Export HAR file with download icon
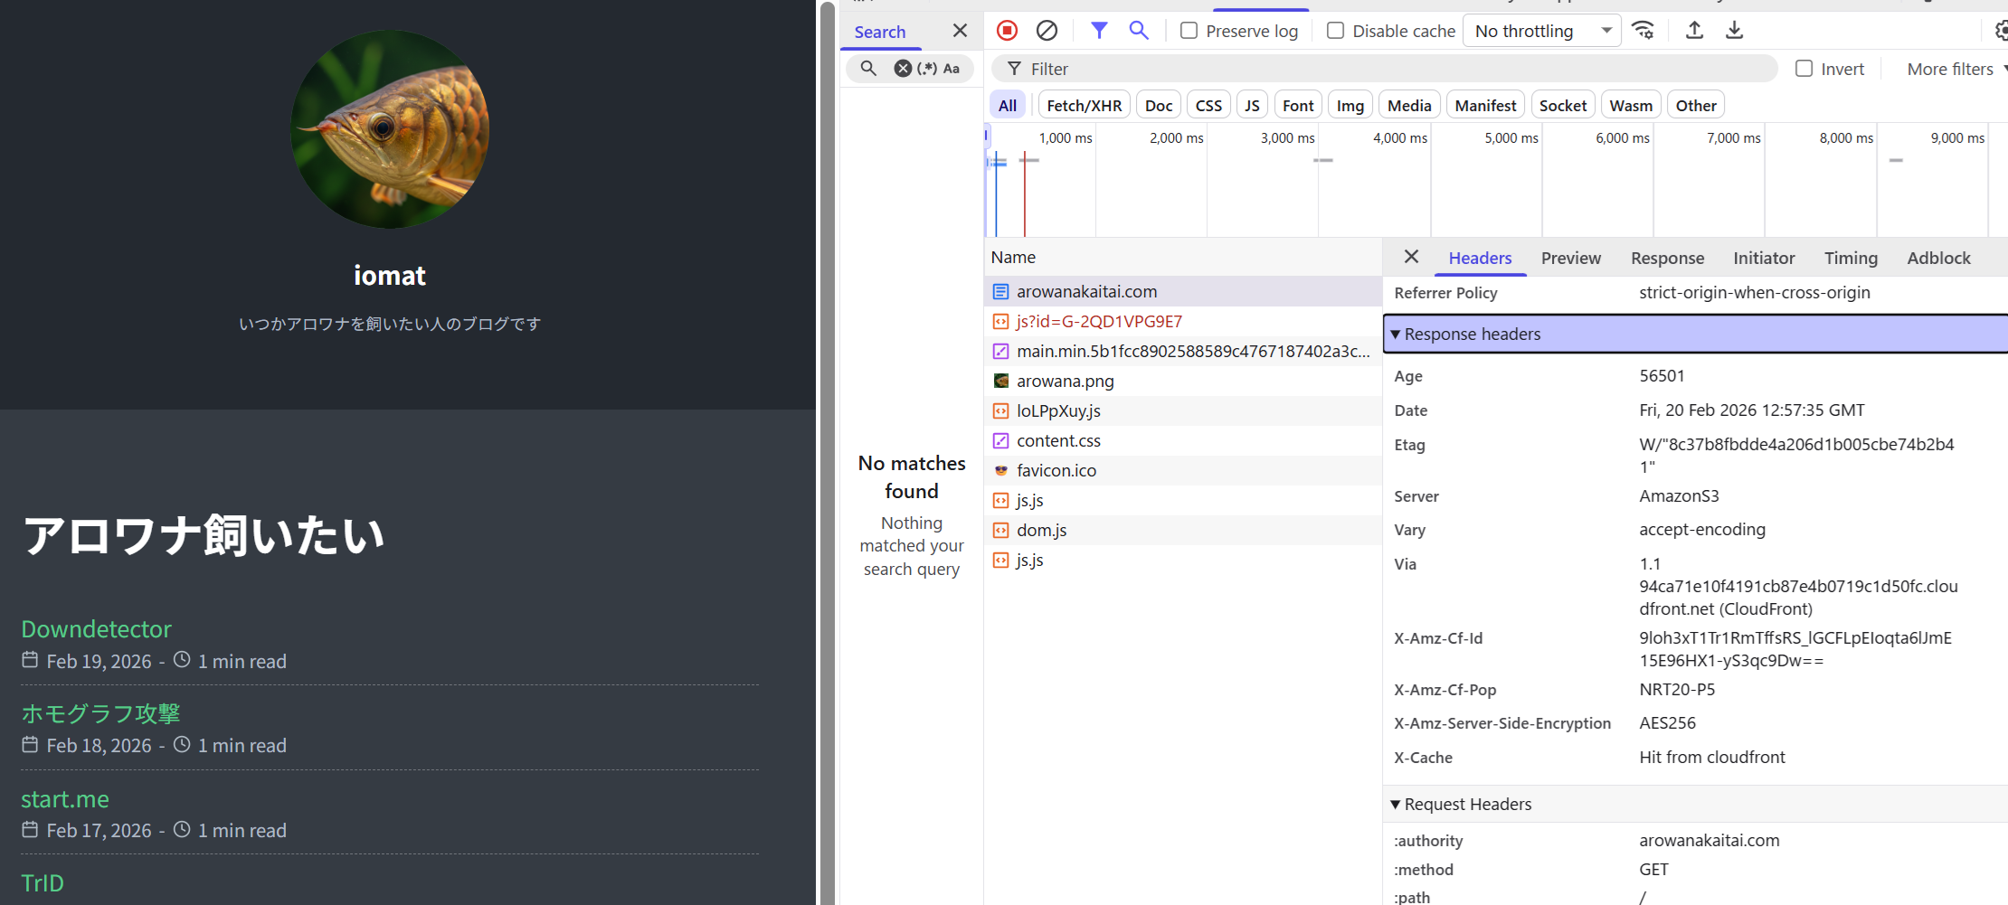Image resolution: width=2008 pixels, height=905 pixels. [1734, 31]
